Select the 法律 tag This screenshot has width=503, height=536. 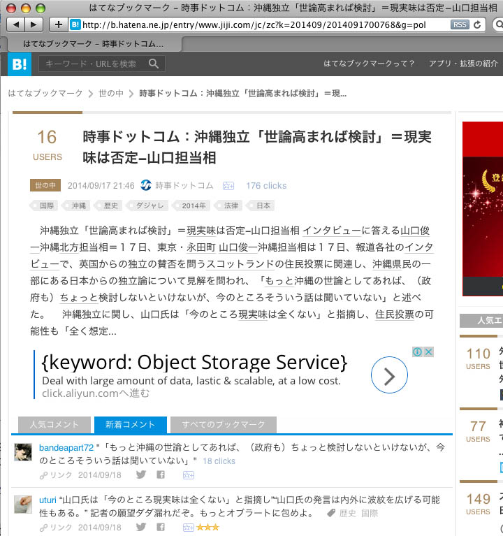click(228, 205)
